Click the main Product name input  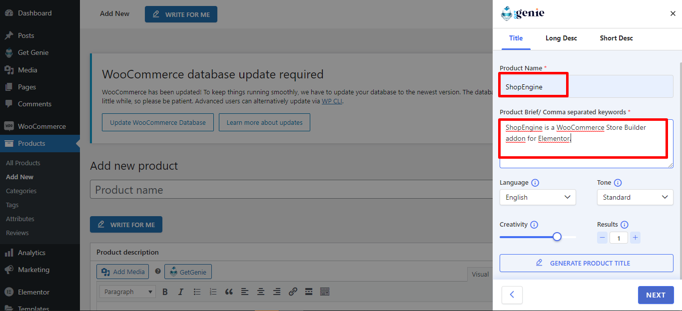tap(291, 190)
